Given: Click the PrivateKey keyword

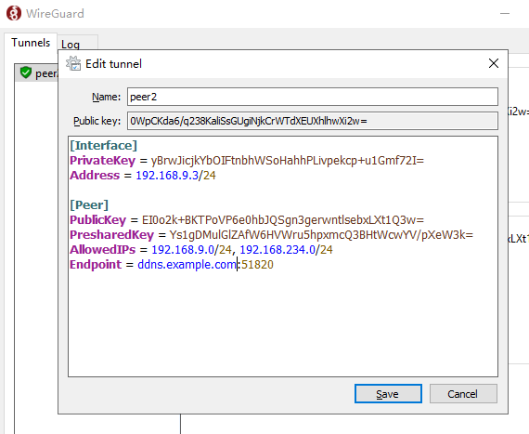Looking at the screenshot, I should click(103, 161).
